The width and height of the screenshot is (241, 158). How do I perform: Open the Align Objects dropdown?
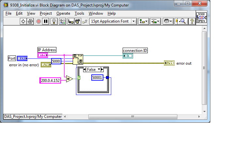click(x=143, y=21)
